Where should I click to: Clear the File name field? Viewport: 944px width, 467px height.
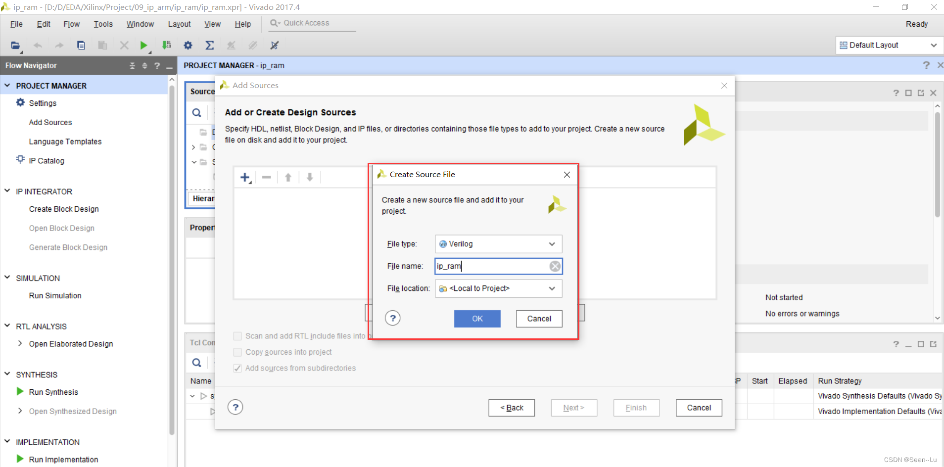[x=555, y=266]
